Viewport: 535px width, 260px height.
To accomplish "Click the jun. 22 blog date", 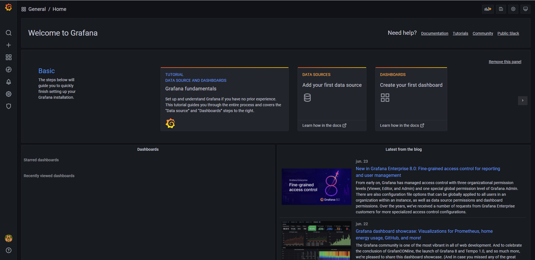I will (362, 224).
